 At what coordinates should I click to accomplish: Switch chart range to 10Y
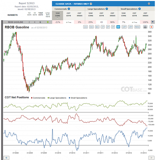pos(124,27)
